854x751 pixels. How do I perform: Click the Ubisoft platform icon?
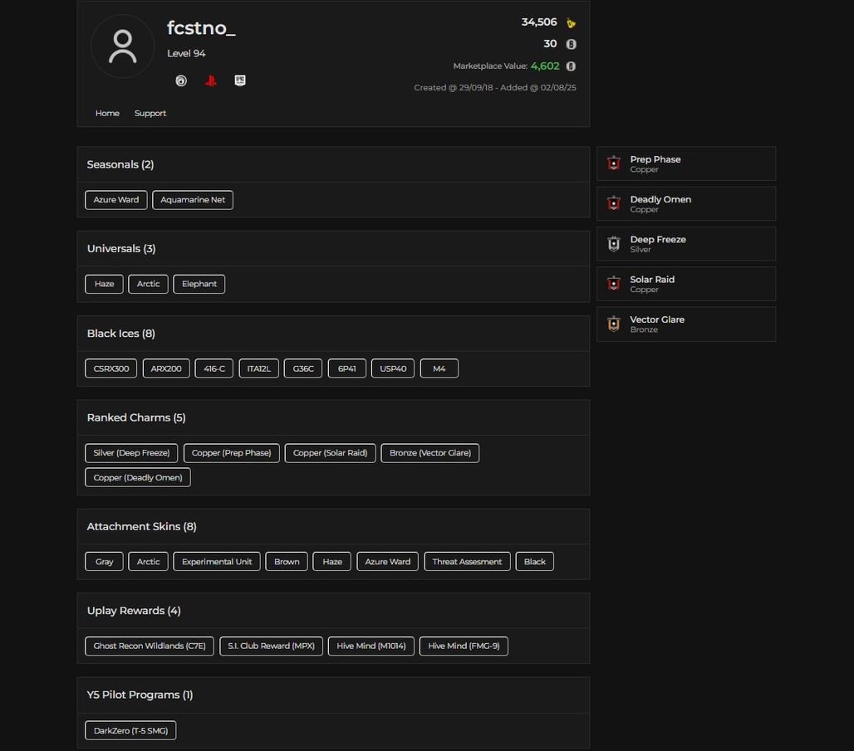(181, 81)
